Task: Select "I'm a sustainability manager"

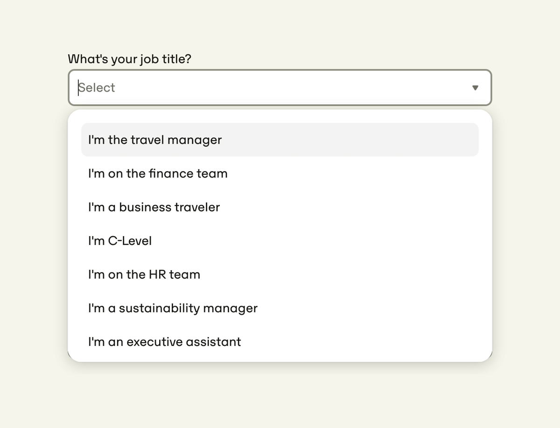Action: [172, 308]
